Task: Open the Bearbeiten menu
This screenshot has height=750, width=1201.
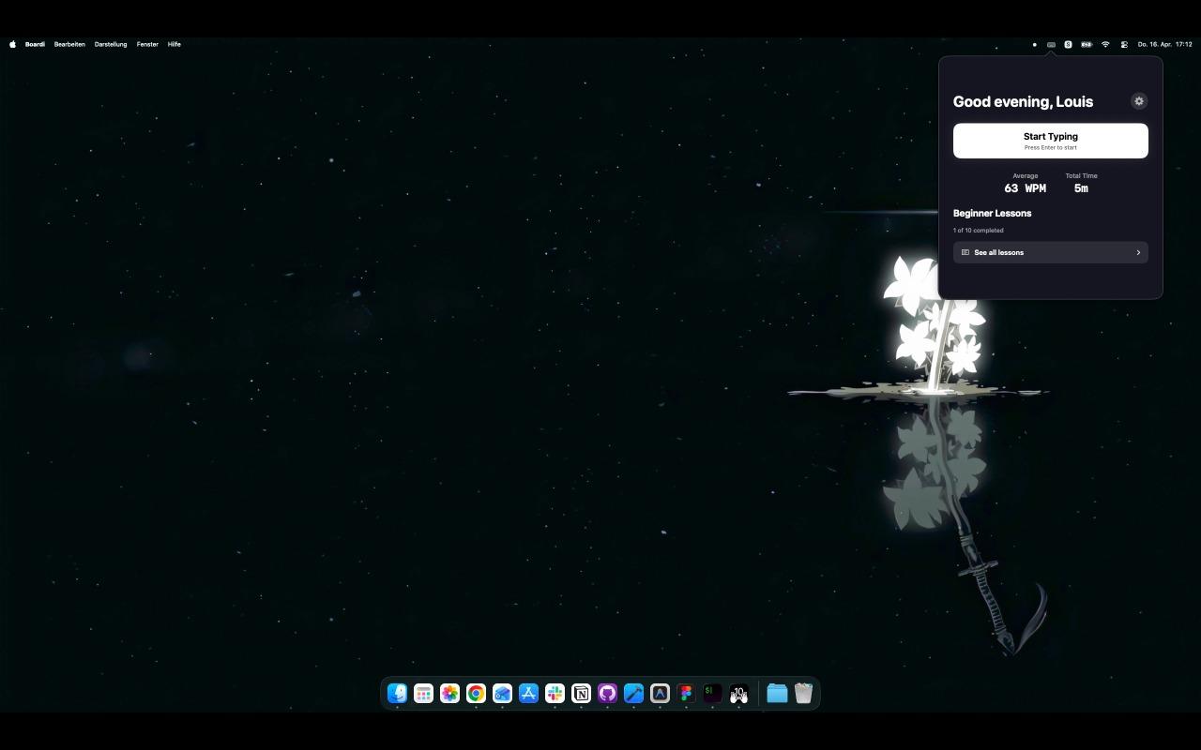Action: click(x=69, y=44)
